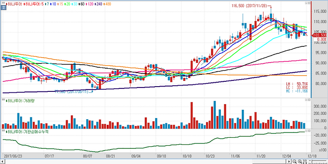Click the x100 unit label on the net-buy axis

point(323,150)
